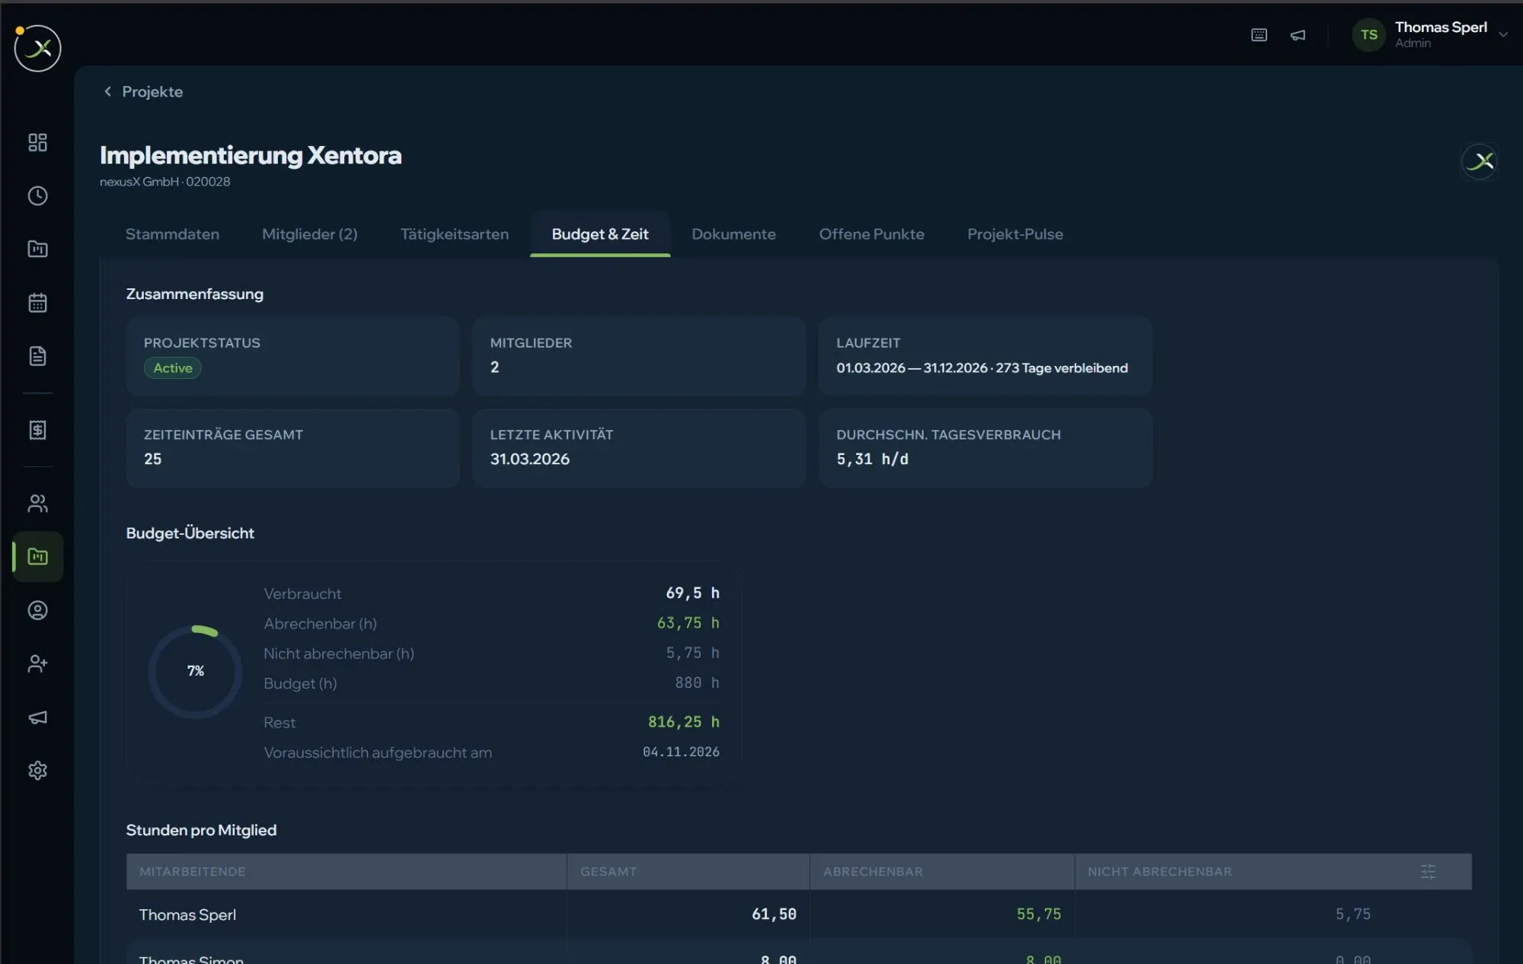Click the project title Implementierung Xentora
Screen dimensions: 1523x964
click(x=251, y=155)
